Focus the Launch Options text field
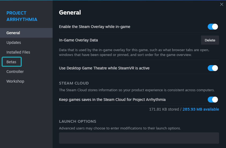 [139, 138]
